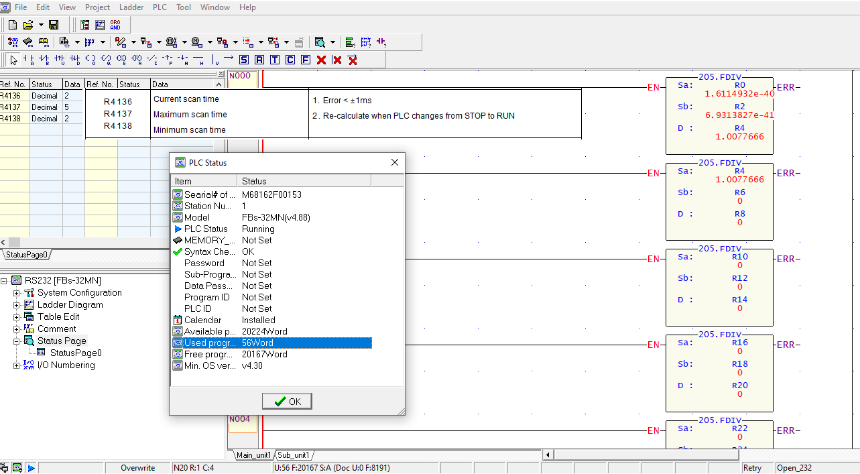Insert a rising-edge contact (U)
Image resolution: width=860 pixels, height=474 pixels.
60,60
